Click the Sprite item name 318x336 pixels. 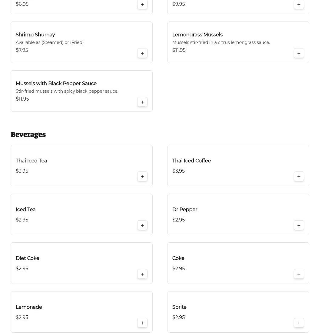(x=179, y=307)
